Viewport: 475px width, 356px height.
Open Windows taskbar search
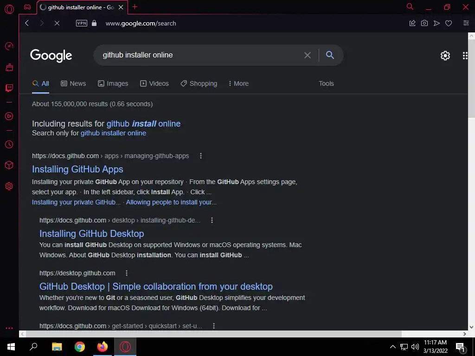click(x=33, y=347)
